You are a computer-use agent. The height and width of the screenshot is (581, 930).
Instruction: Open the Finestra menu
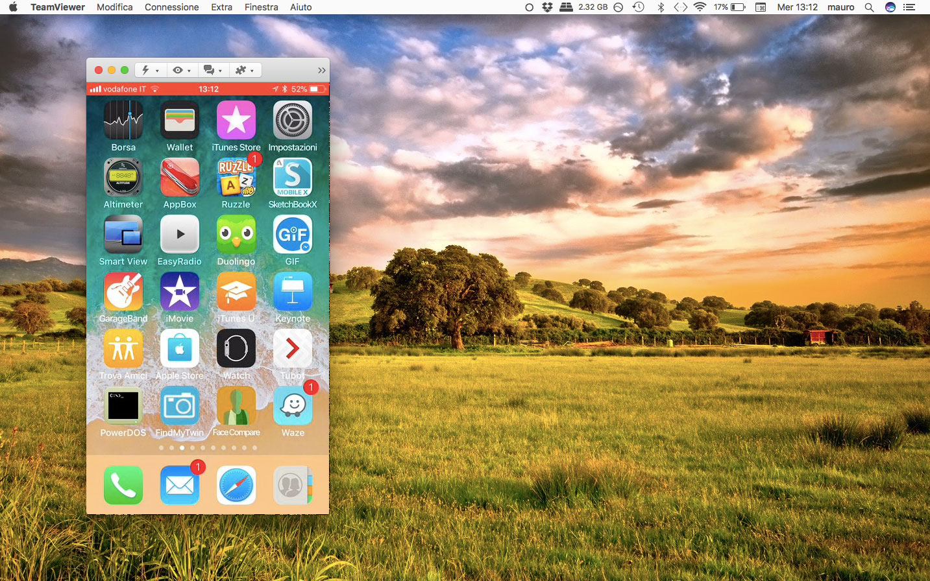coord(262,7)
